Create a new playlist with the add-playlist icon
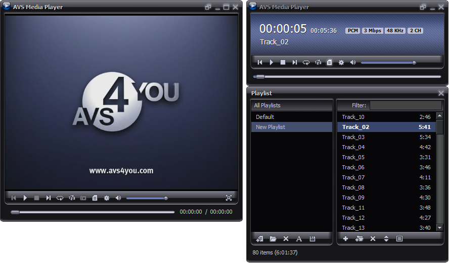The image size is (449, 263). coord(260,239)
